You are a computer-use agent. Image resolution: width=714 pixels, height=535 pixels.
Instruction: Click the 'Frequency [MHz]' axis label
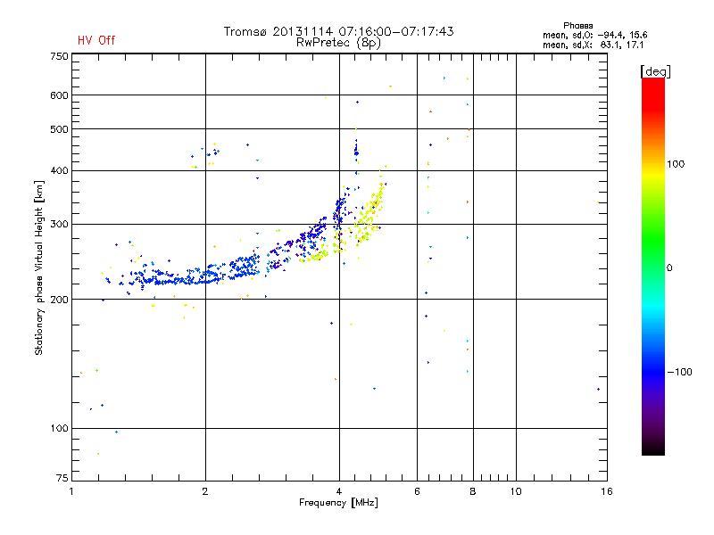point(338,503)
